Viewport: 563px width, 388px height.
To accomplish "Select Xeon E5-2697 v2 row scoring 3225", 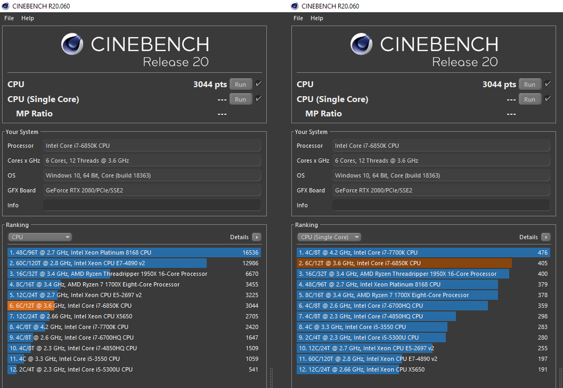I will click(134, 295).
